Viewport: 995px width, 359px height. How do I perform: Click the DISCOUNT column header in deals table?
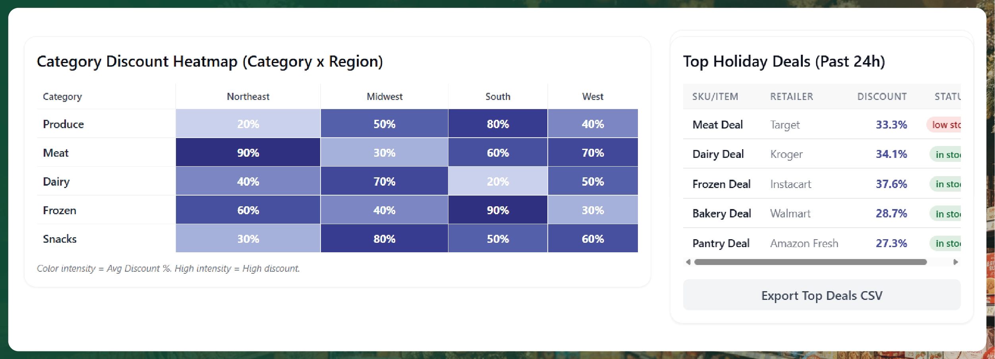pos(882,96)
